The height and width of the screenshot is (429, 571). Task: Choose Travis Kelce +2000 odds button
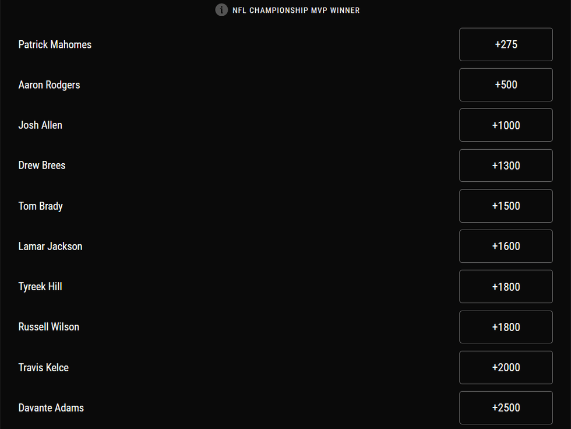pyautogui.click(x=506, y=367)
